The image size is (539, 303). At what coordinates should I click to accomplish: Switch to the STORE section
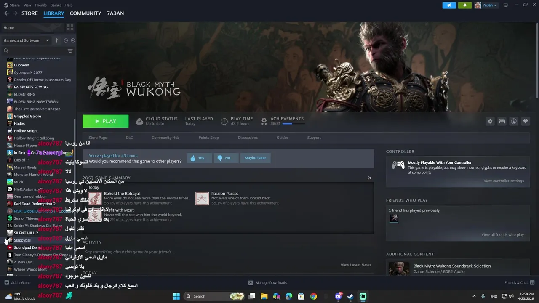29,13
